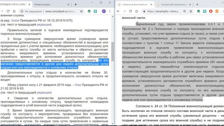View the lock site security in right window

(x=144, y=11)
